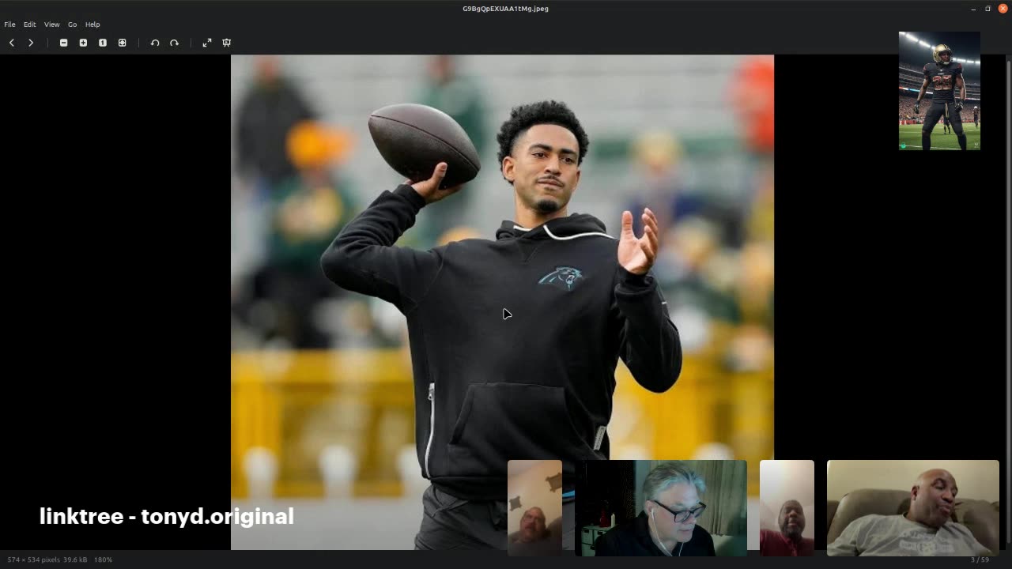Click the '180%' zoom level text
The width and height of the screenshot is (1012, 569).
tap(103, 560)
